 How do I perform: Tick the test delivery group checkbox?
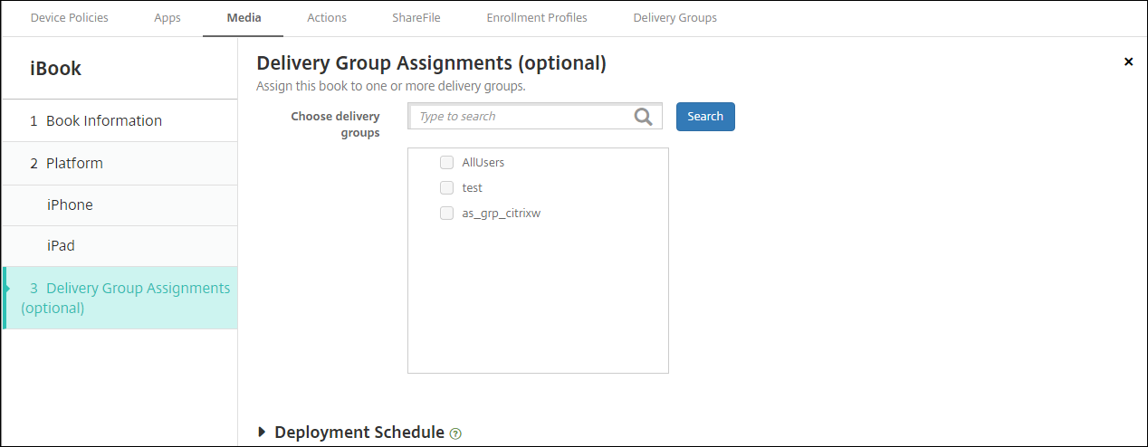[x=446, y=188]
